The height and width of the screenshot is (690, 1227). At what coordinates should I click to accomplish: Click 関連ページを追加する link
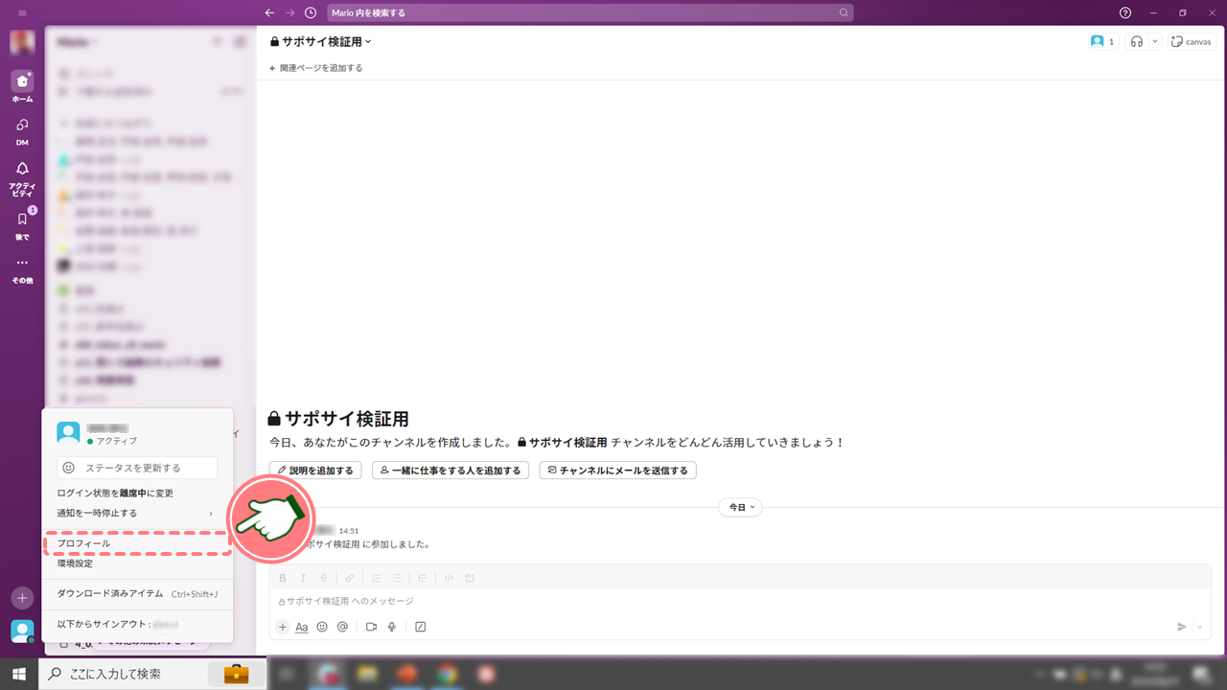point(315,68)
